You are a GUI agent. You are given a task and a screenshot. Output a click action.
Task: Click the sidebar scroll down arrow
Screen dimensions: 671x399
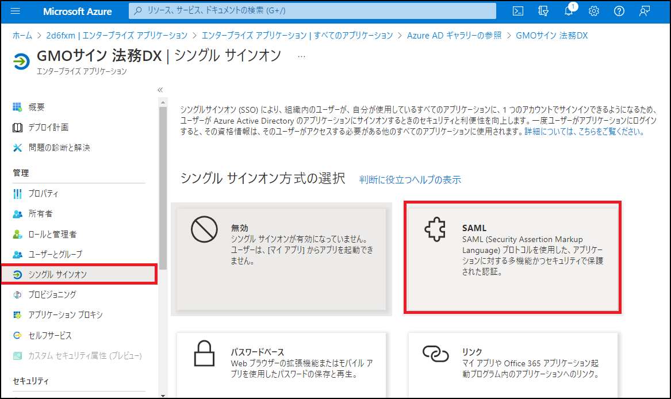163,396
